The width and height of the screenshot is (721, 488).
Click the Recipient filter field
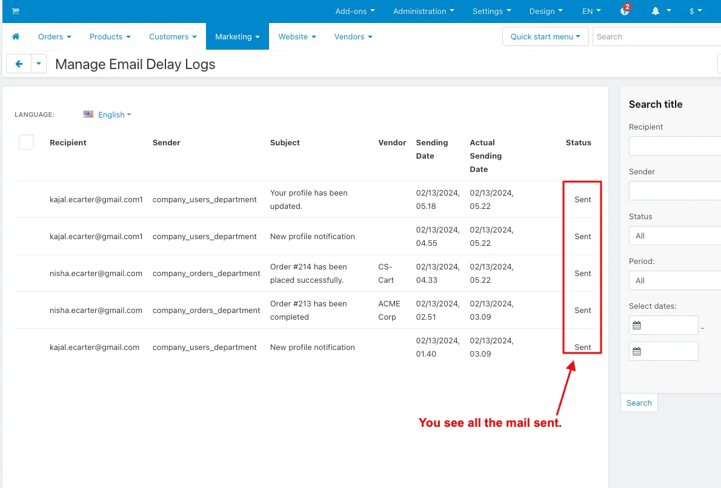674,146
